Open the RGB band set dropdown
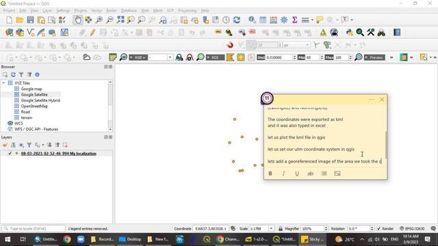The height and width of the screenshot is (246, 438). pyautogui.click(x=170, y=57)
